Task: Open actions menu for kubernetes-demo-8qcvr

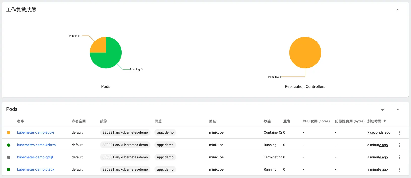Action: 399,133
